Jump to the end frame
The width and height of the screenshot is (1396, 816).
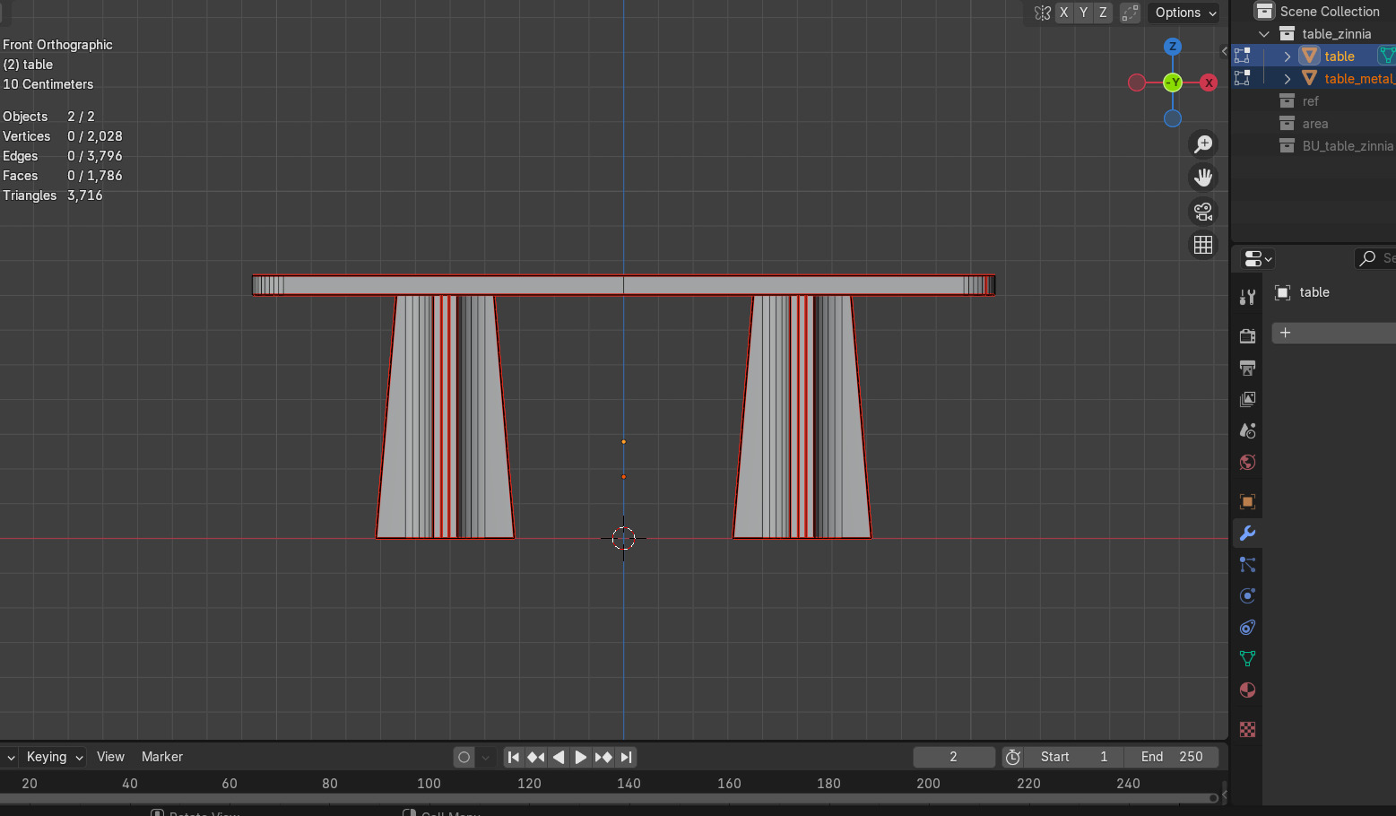pos(626,757)
